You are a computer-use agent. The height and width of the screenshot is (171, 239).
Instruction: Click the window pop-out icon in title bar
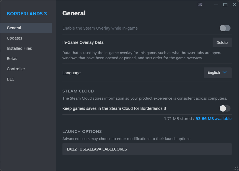(200, 5)
